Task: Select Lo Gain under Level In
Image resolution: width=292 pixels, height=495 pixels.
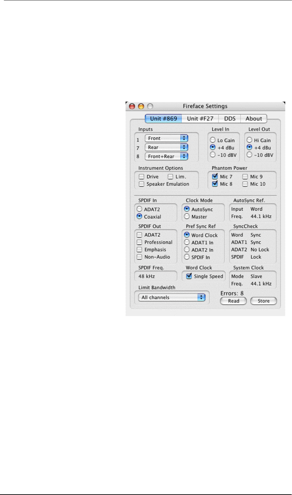Action: (x=213, y=140)
